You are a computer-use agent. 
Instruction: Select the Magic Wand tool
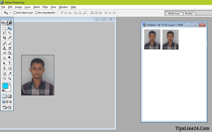coord(10,33)
